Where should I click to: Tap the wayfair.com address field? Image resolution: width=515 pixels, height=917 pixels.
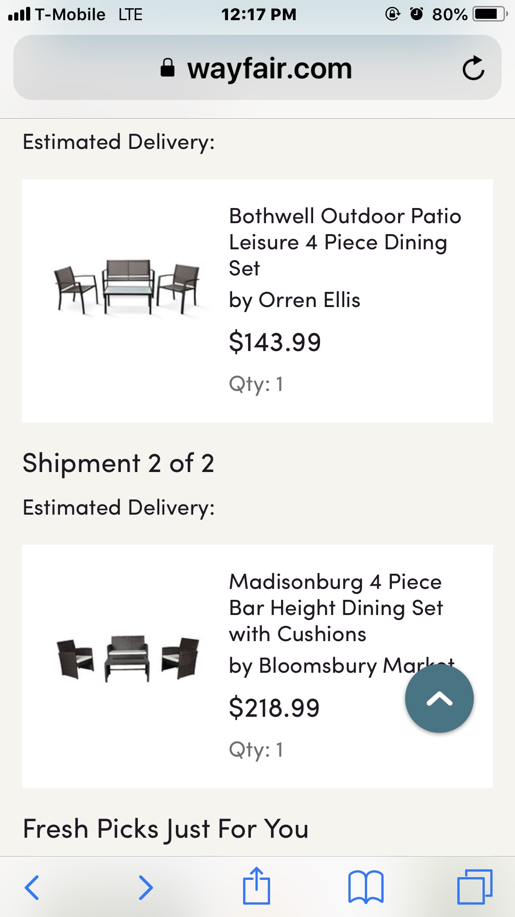pos(269,69)
